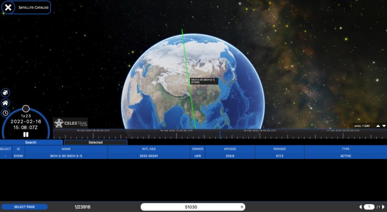Click the CelesTrak logo
Viewport: 387px width, 212px height.
coord(71,123)
